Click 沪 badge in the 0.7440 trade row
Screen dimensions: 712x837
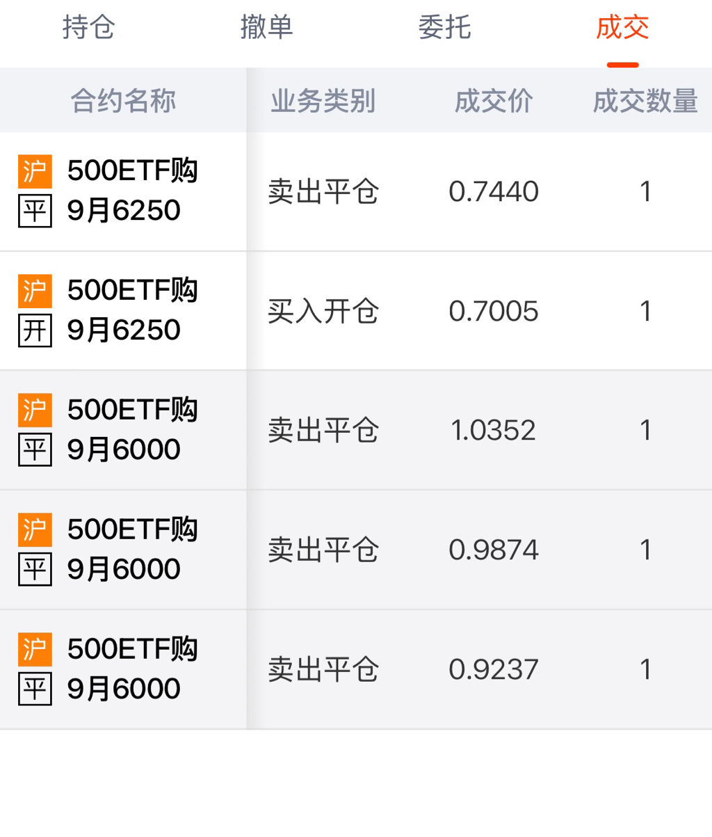35,171
